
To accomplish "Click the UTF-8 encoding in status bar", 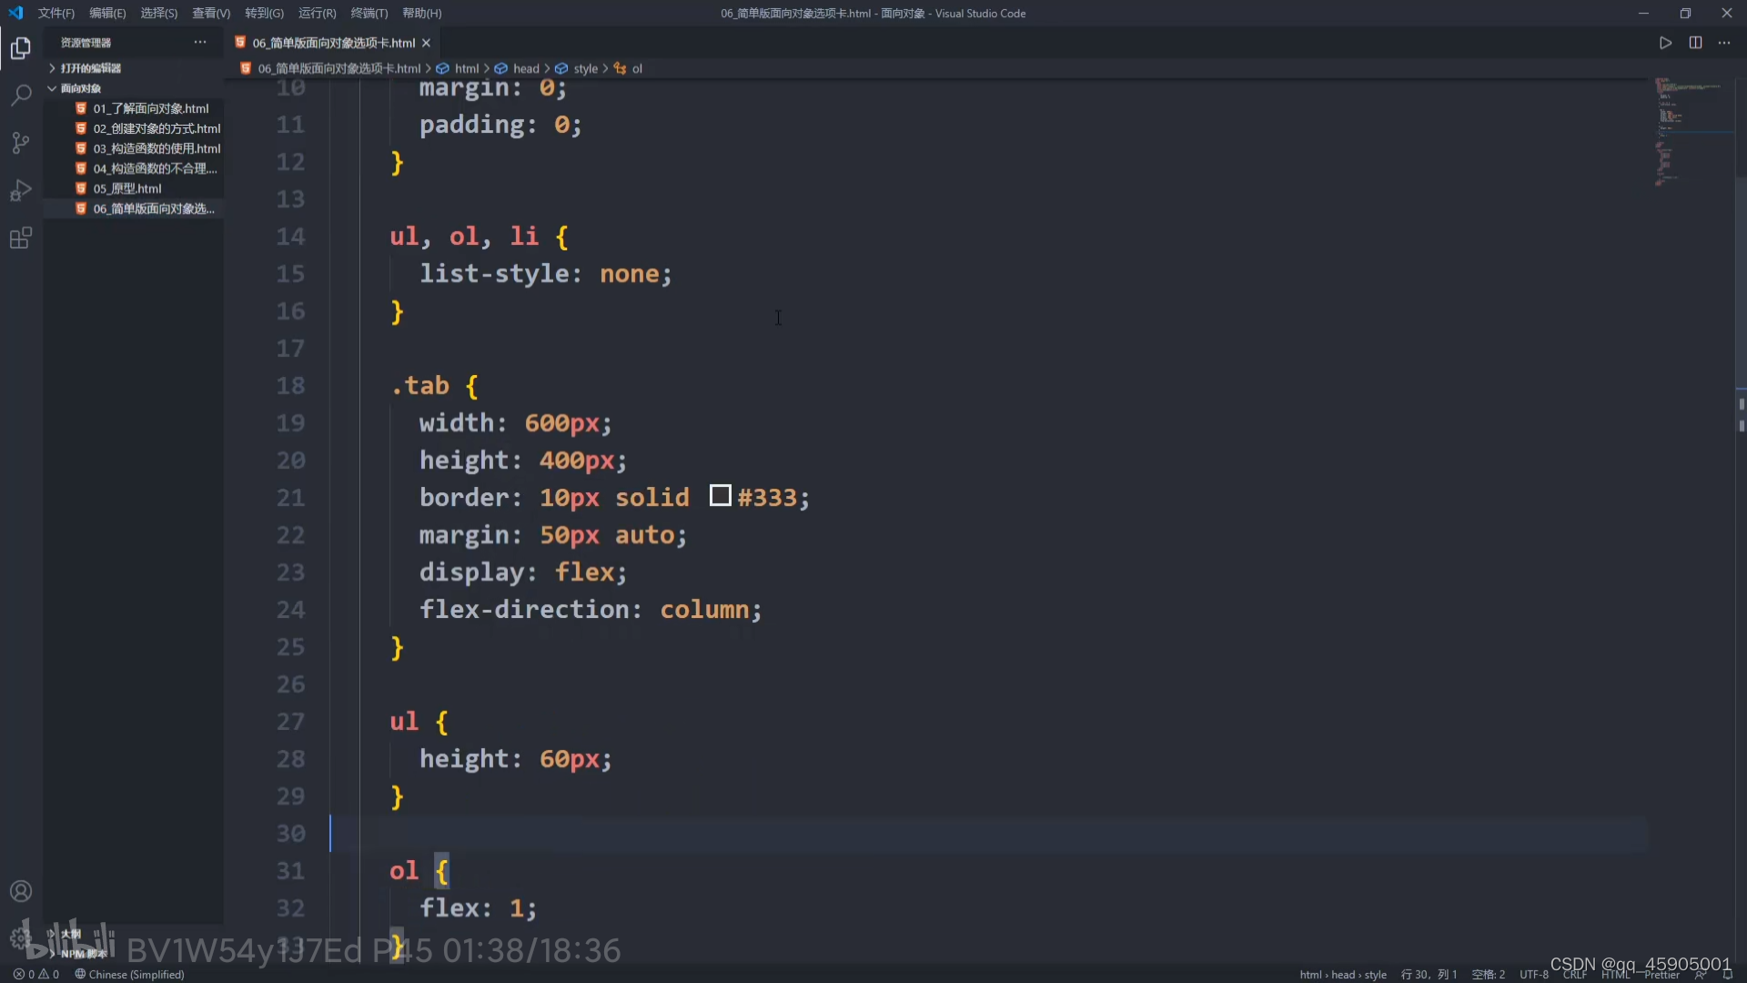I will pos(1533,975).
